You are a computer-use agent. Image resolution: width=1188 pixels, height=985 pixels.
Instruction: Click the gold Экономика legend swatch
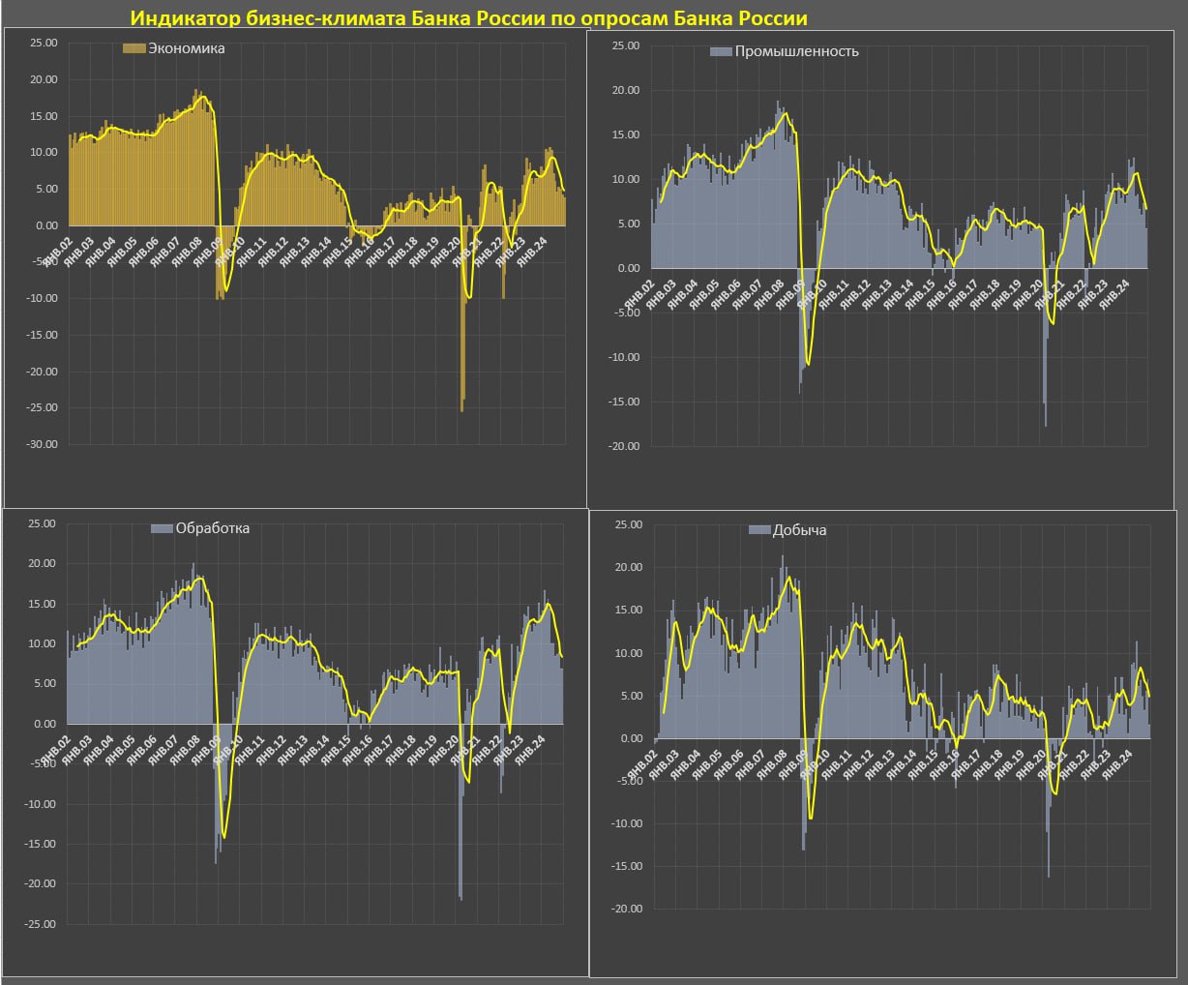134,48
